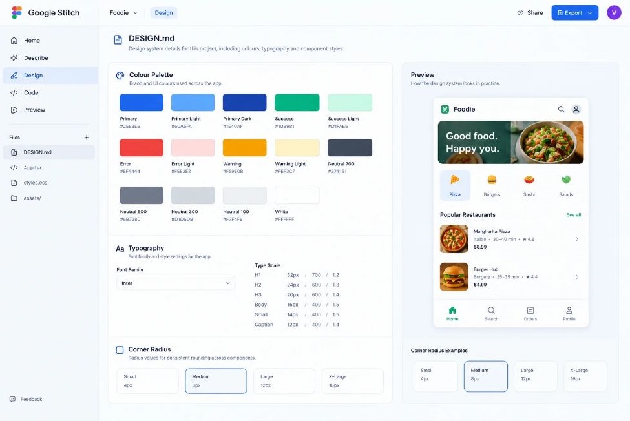Open the Describe sidebar item
Viewport: 630px width, 421px height.
tap(50, 58)
